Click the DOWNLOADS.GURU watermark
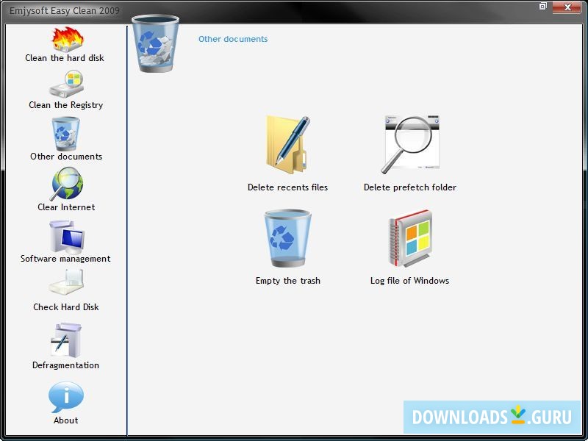The height and width of the screenshot is (441, 588). [494, 415]
